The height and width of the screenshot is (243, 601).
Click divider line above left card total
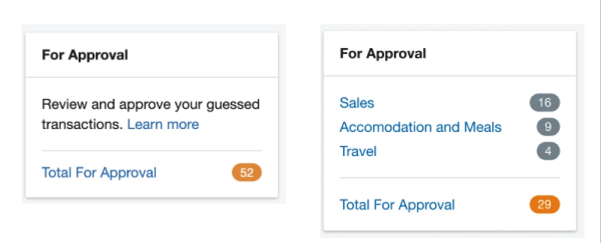pos(151,151)
